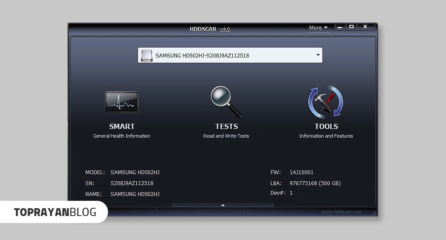Image resolution: width=446 pixels, height=240 pixels.
Task: Click the HDDSCAN title text
Action: click(x=203, y=29)
